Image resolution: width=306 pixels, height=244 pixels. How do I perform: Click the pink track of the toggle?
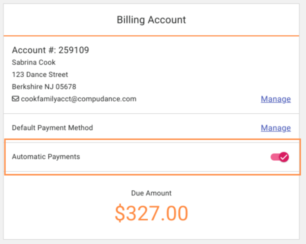point(274,157)
